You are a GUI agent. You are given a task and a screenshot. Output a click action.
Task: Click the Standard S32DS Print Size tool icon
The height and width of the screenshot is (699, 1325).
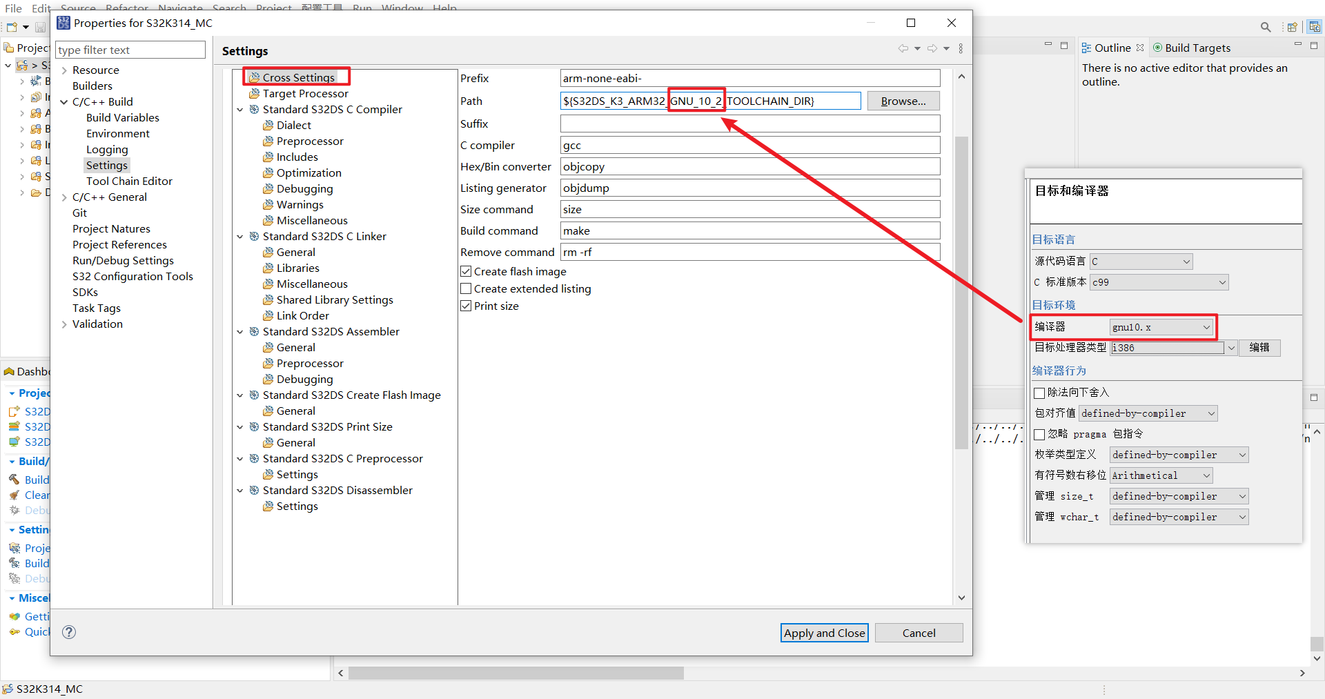(255, 426)
